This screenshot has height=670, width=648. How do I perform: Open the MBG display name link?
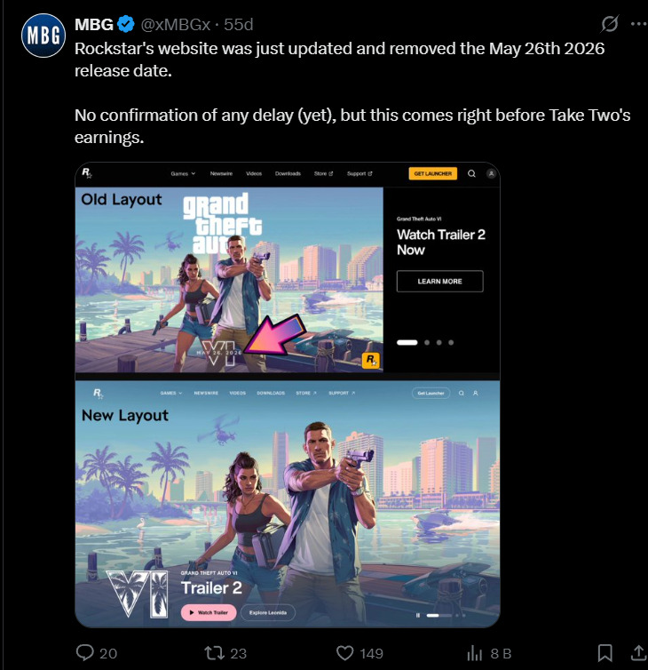point(94,23)
